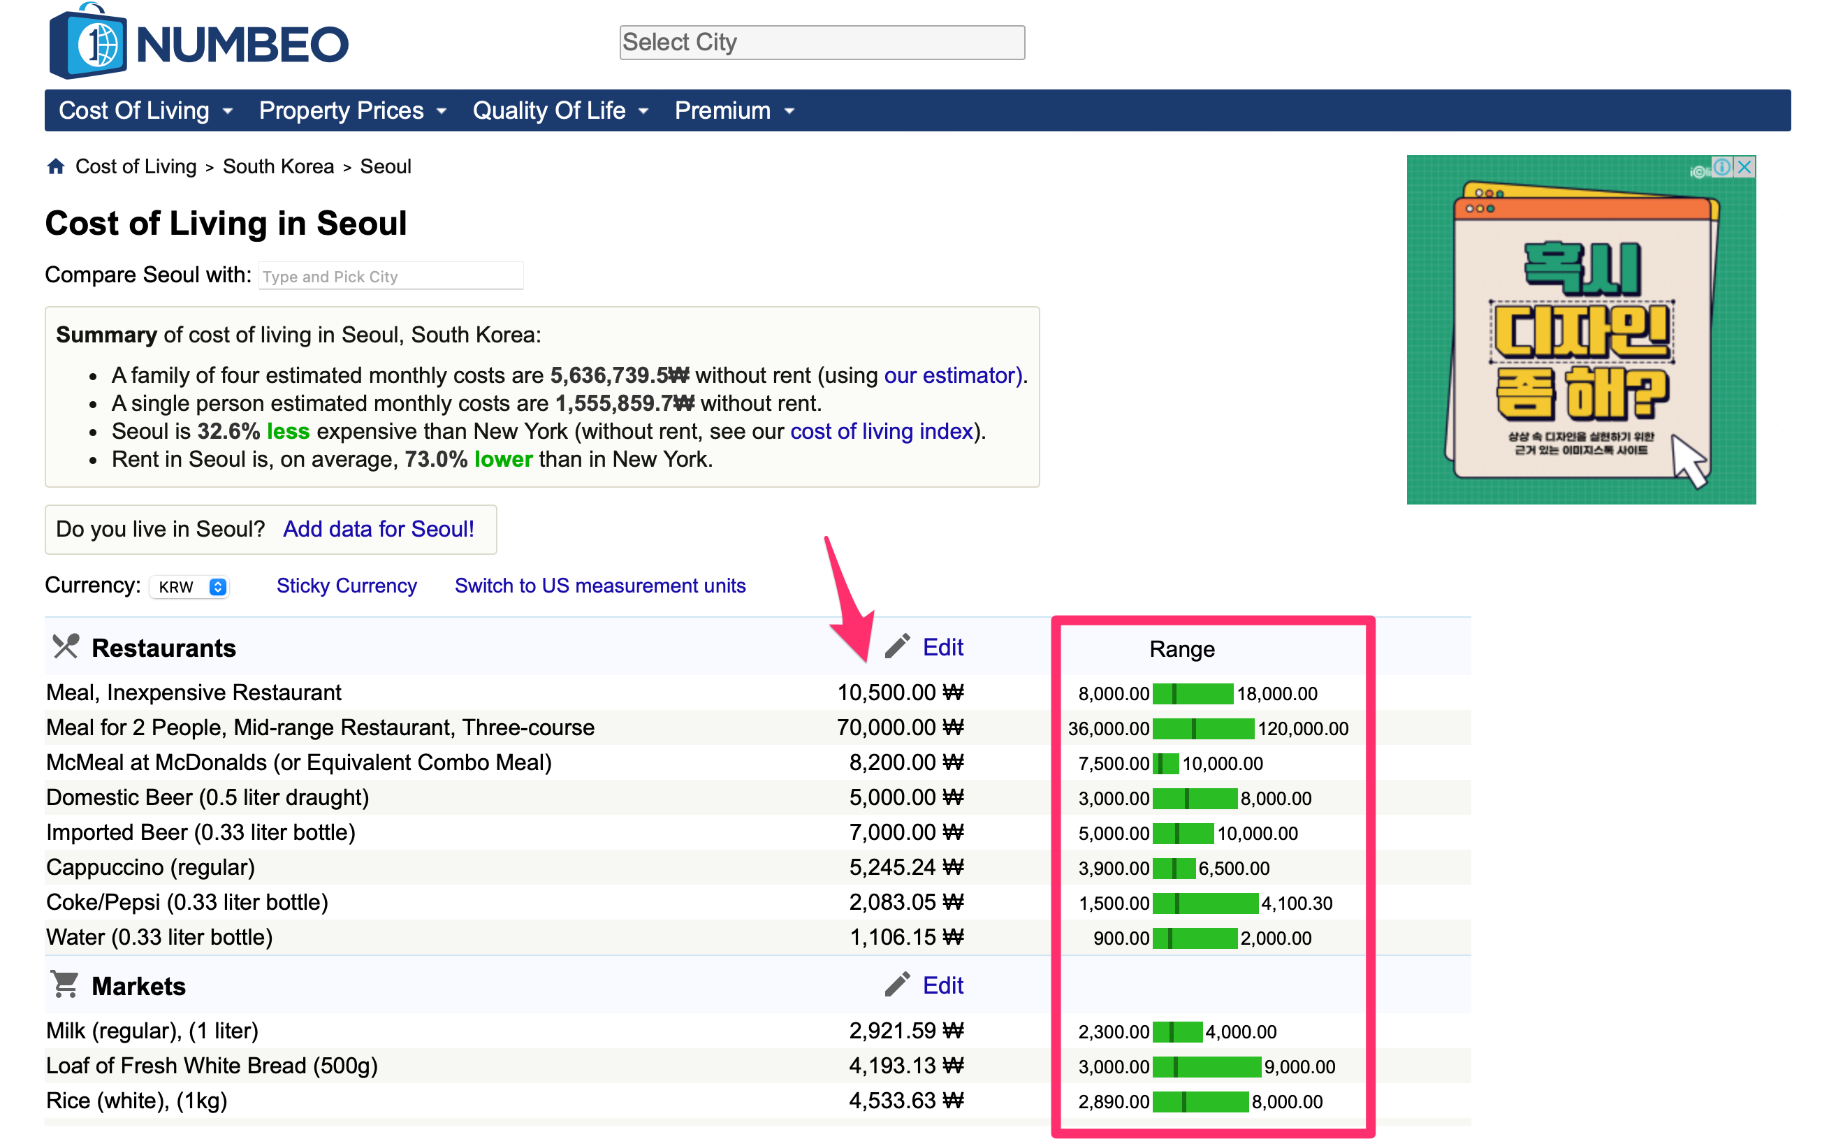
Task: Click the Select City search field
Action: click(x=822, y=42)
